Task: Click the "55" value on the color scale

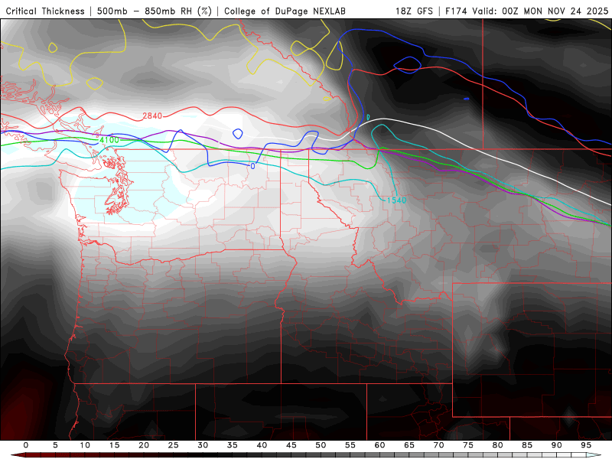Action: click(350, 445)
